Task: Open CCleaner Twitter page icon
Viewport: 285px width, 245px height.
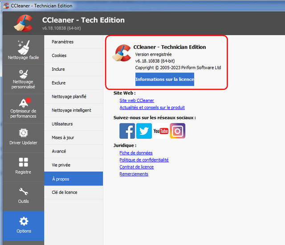Action: (x=144, y=131)
